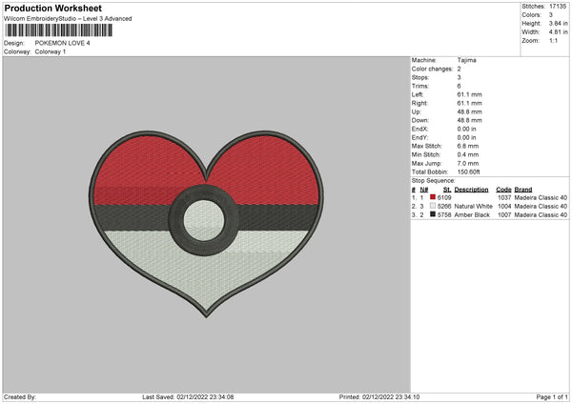Select stitch count '6109' in stop row 1
Viewport: 572px width, 404px height.
click(444, 197)
